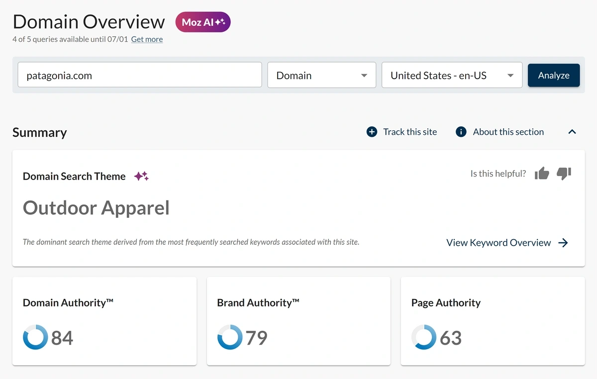Click the Domain Authority score 84
Image resolution: width=597 pixels, height=379 pixels.
[x=62, y=338]
